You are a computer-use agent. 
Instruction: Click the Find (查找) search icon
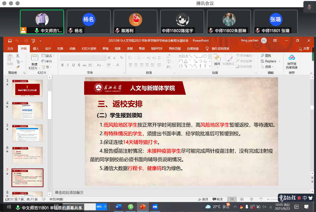click(x=263, y=56)
